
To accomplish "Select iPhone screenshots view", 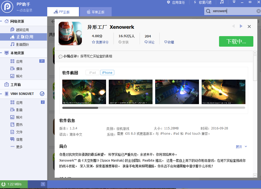I will (x=107, y=72).
